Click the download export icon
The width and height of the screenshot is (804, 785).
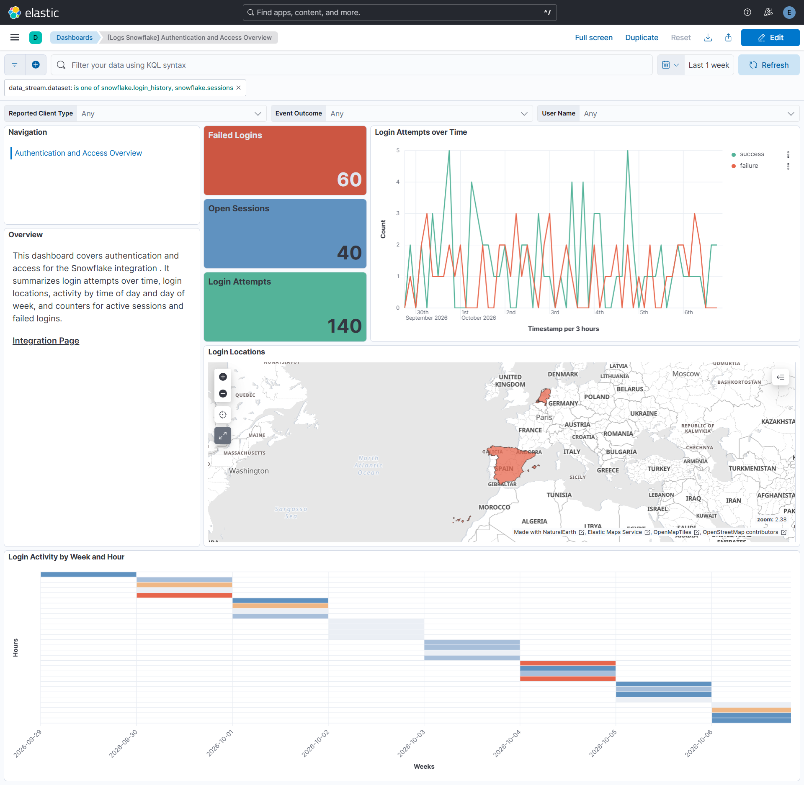[708, 38]
